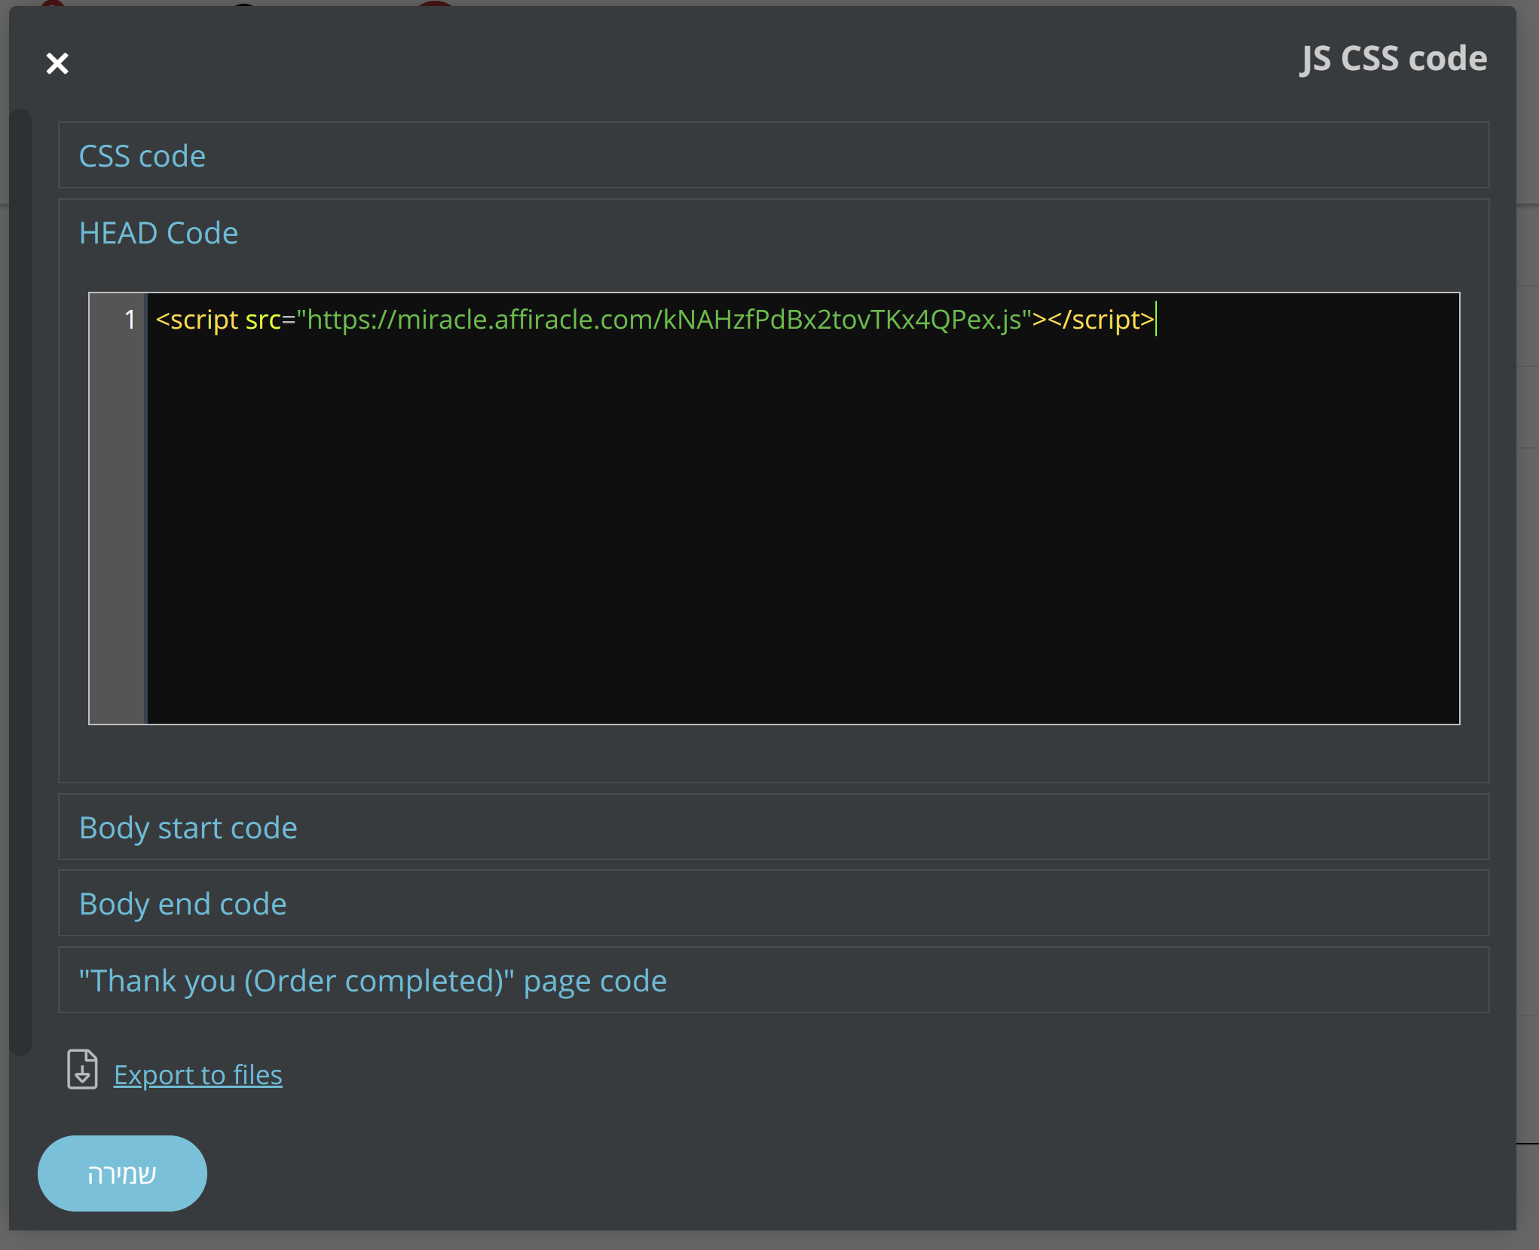The image size is (1539, 1250).
Task: Click empty black area of HEAD code editor
Action: click(799, 528)
